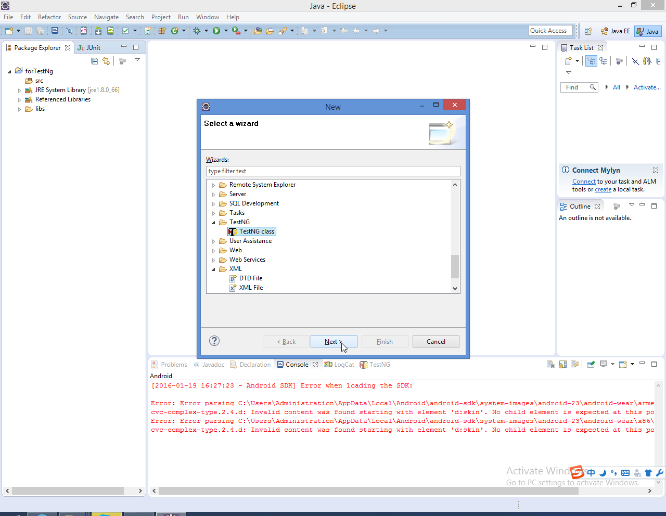Open the Navigate menu
666x516 pixels.
106,17
